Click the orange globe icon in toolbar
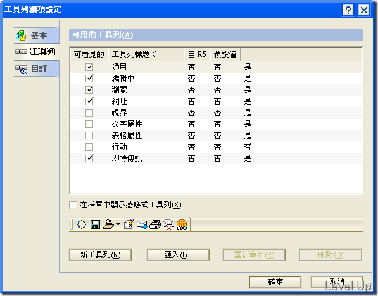Viewport: 378px width, 296px height. [182, 224]
